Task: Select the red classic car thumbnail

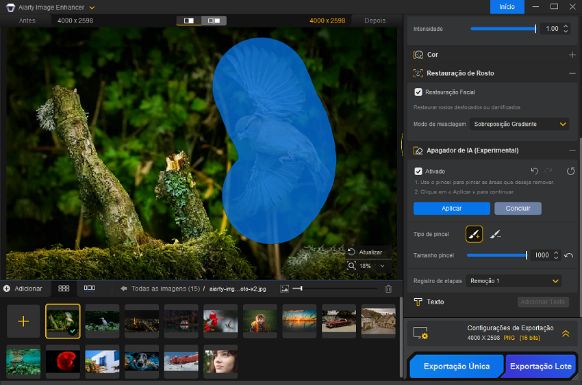Action: [339, 321]
